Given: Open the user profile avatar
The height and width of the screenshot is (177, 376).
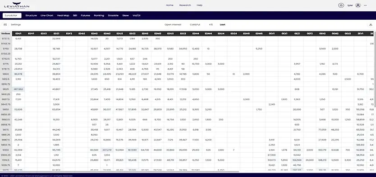Looking at the screenshot, I should tap(358, 5).
